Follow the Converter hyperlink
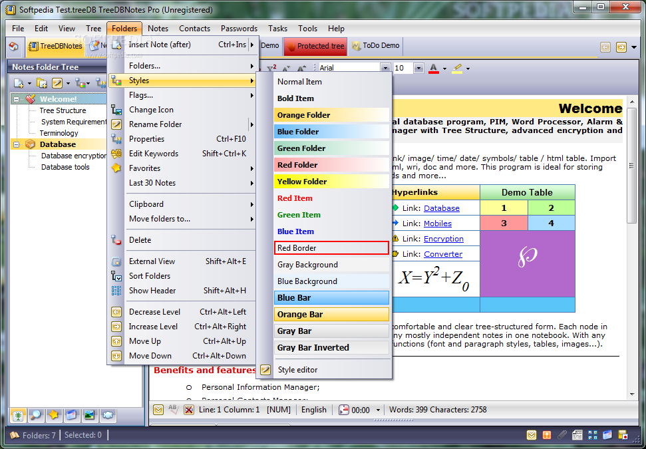Image resolution: width=646 pixels, height=449 pixels. click(443, 254)
